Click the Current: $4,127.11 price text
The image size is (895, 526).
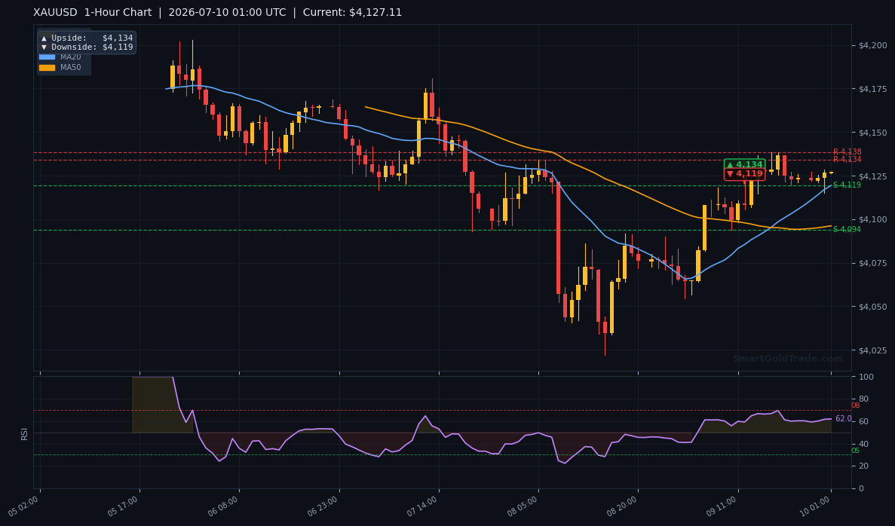352,13
